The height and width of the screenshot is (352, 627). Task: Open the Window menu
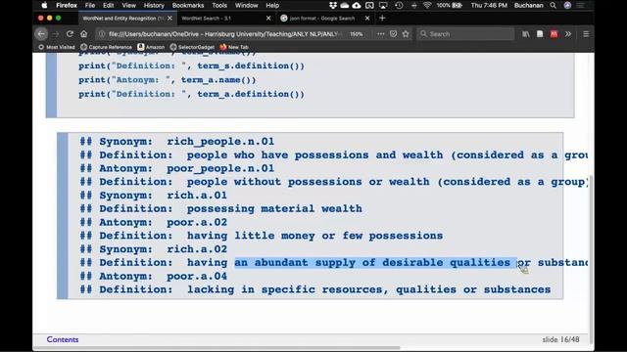tap(246, 5)
